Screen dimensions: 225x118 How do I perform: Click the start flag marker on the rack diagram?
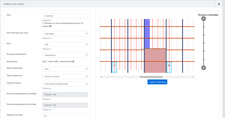pyautogui.click(x=114, y=65)
